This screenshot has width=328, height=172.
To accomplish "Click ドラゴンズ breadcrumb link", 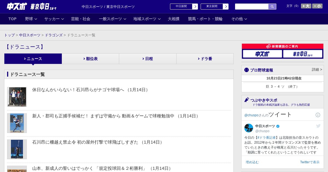I will tap(54, 35).
